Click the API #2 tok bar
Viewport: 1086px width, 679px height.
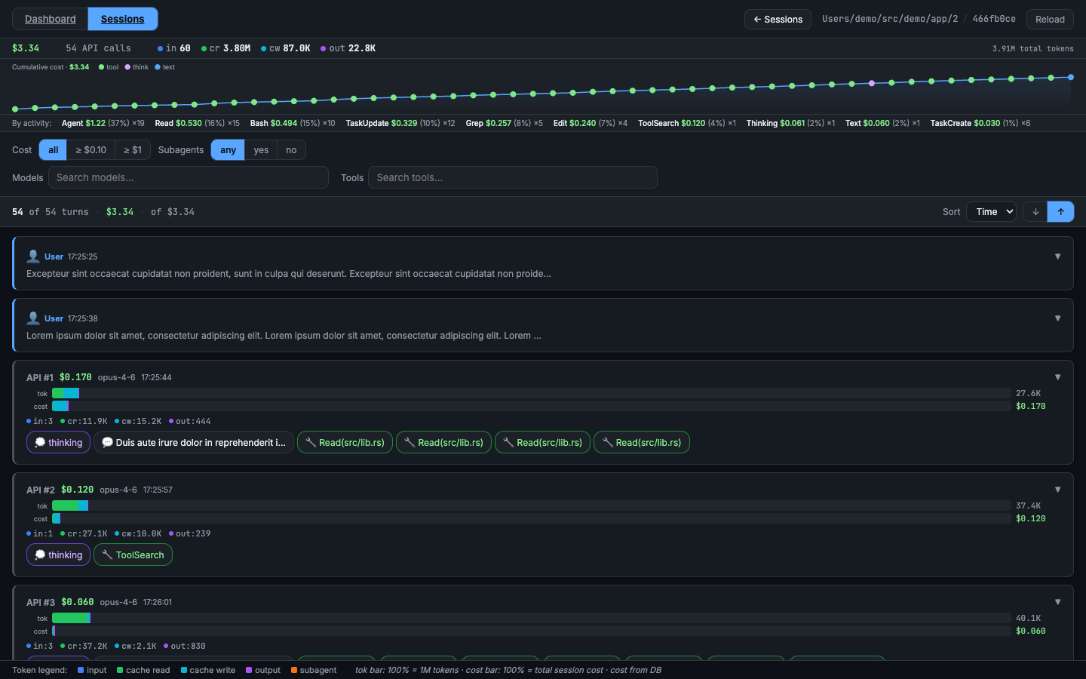pos(532,505)
